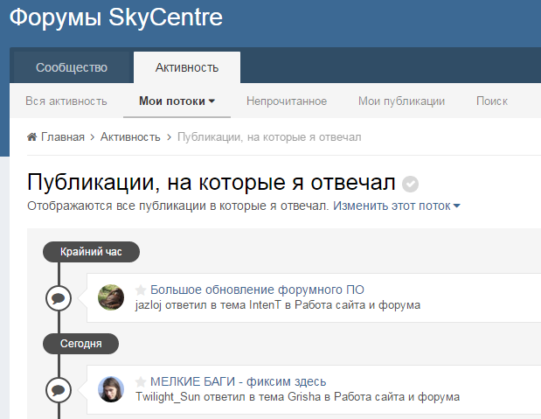Viewport: 541px width, 419px height.
Task: Click heading Публикации, на которые я отвечал
Action: click(212, 183)
